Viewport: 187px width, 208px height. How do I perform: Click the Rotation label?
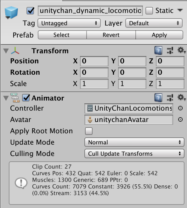[25, 72]
